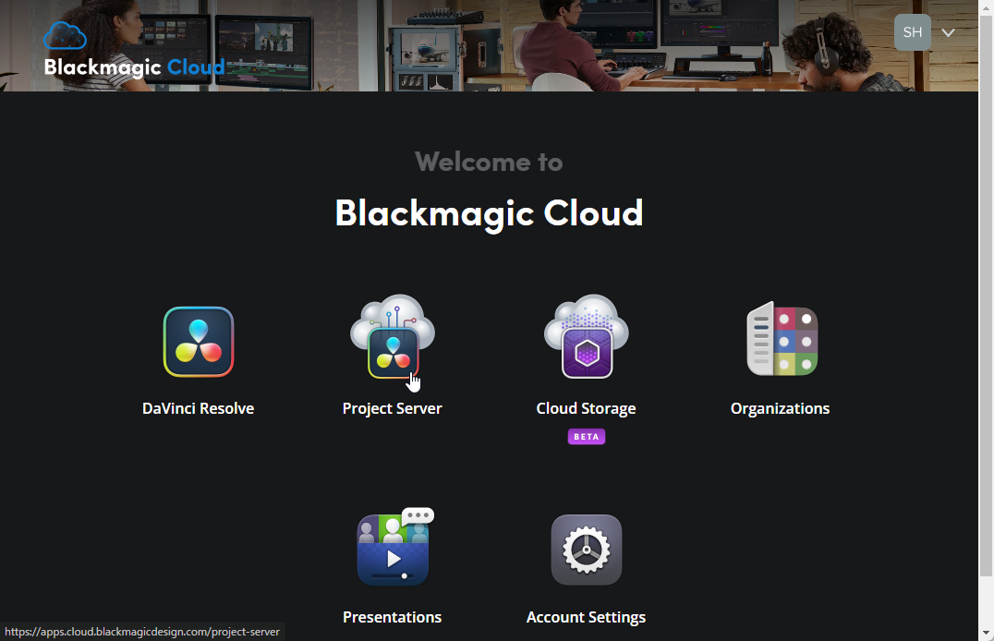Select the Cloud Storage label
The width and height of the screenshot is (994, 641).
(586, 407)
